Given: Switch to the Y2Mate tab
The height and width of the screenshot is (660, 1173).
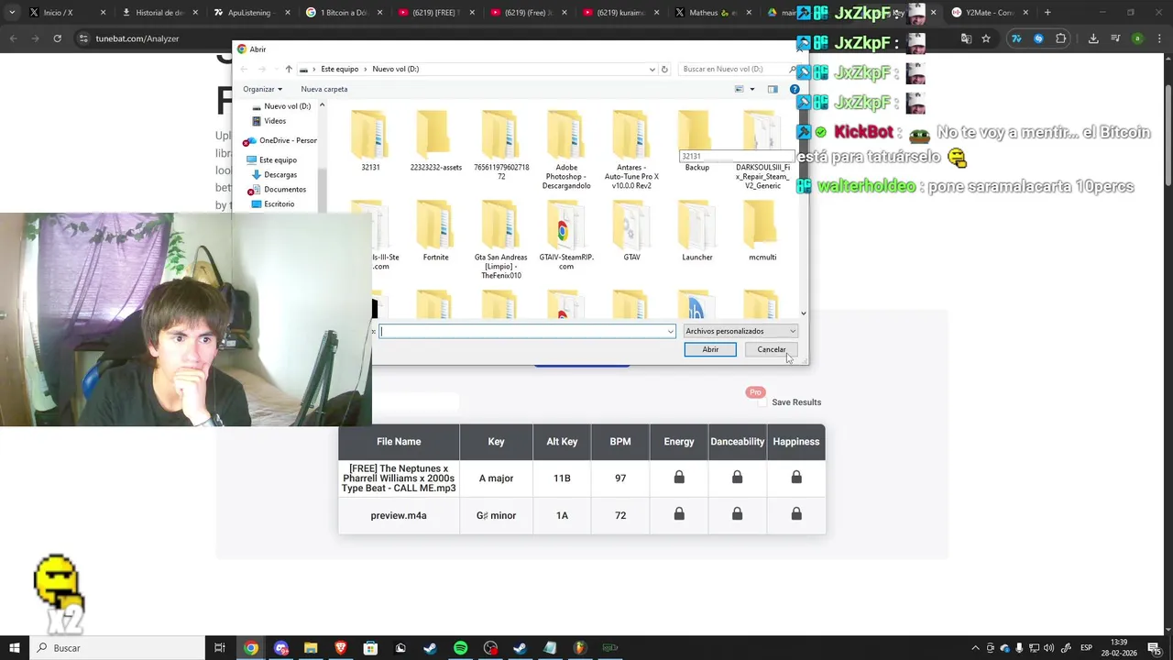Looking at the screenshot, I should [x=990, y=13].
